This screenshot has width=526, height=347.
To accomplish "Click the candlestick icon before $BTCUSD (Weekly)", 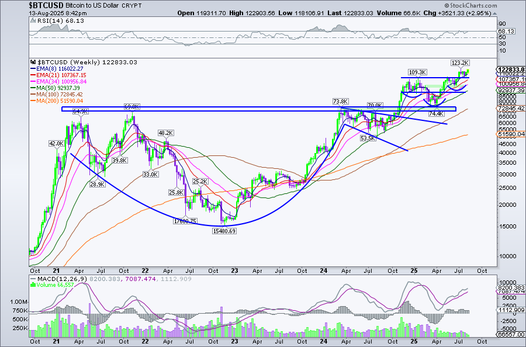I will click(33, 62).
